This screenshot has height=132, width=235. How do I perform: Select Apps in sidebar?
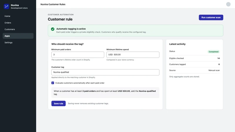coord(18,36)
